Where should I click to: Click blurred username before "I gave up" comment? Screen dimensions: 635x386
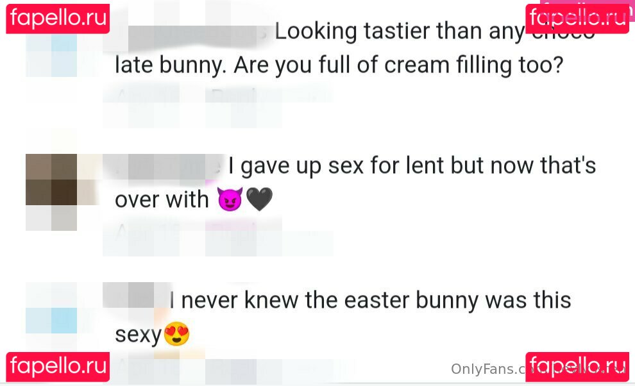click(164, 167)
